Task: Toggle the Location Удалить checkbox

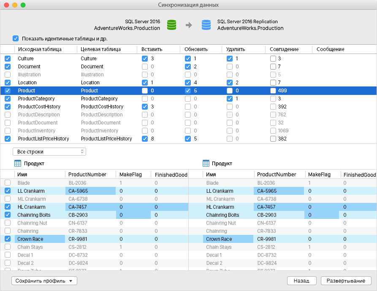Action: (230, 83)
